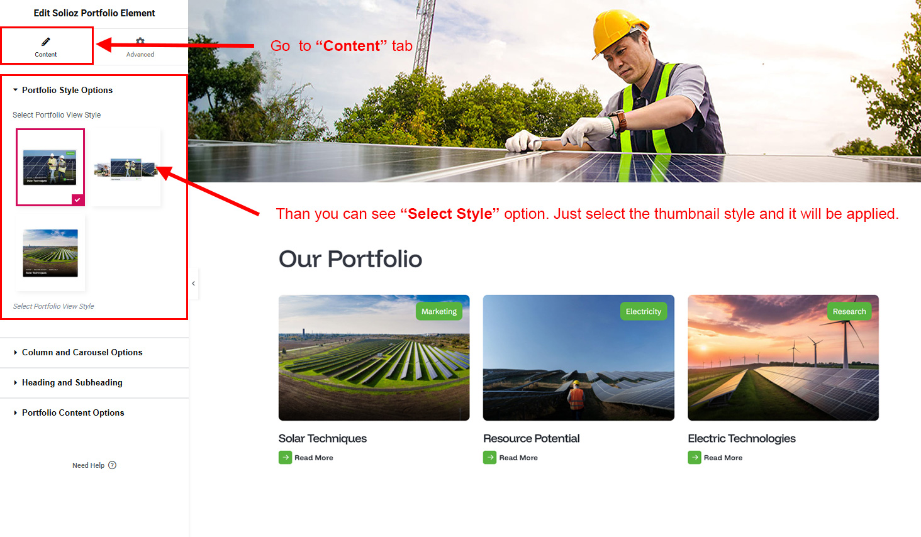Collapse the Portfolio Style Options section

pyautogui.click(x=62, y=90)
